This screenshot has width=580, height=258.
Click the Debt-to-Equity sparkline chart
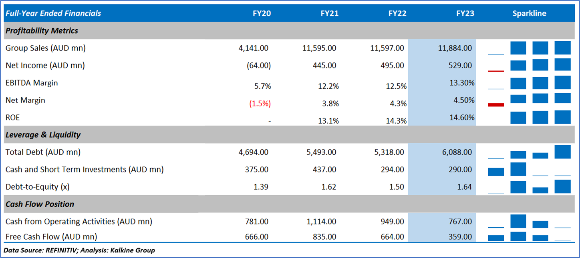[529, 187]
